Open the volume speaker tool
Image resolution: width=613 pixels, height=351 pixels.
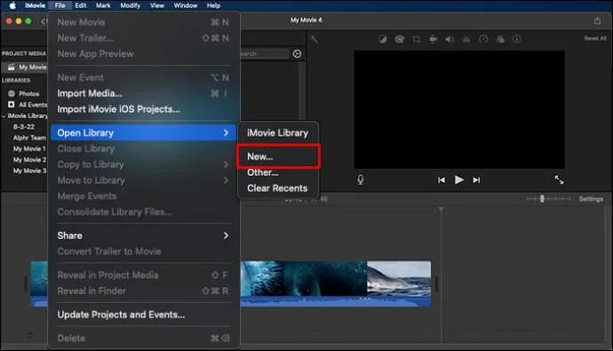450,39
